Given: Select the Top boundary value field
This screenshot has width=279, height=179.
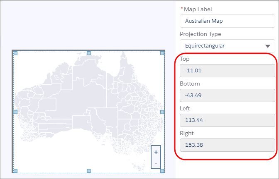Looking at the screenshot, I should coord(228,71).
